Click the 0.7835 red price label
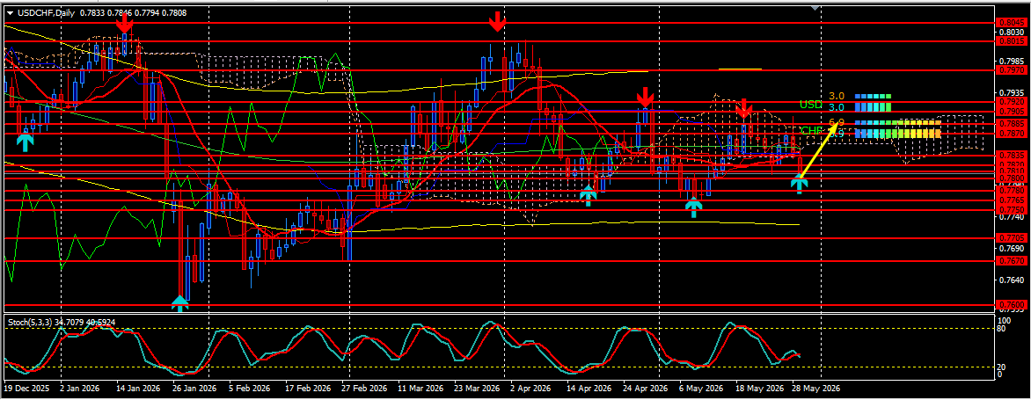This screenshot has width=1031, height=400. point(1013,155)
